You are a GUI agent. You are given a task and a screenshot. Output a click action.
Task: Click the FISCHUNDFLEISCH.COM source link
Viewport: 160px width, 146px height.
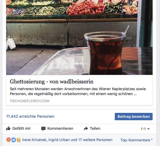pos(30,101)
